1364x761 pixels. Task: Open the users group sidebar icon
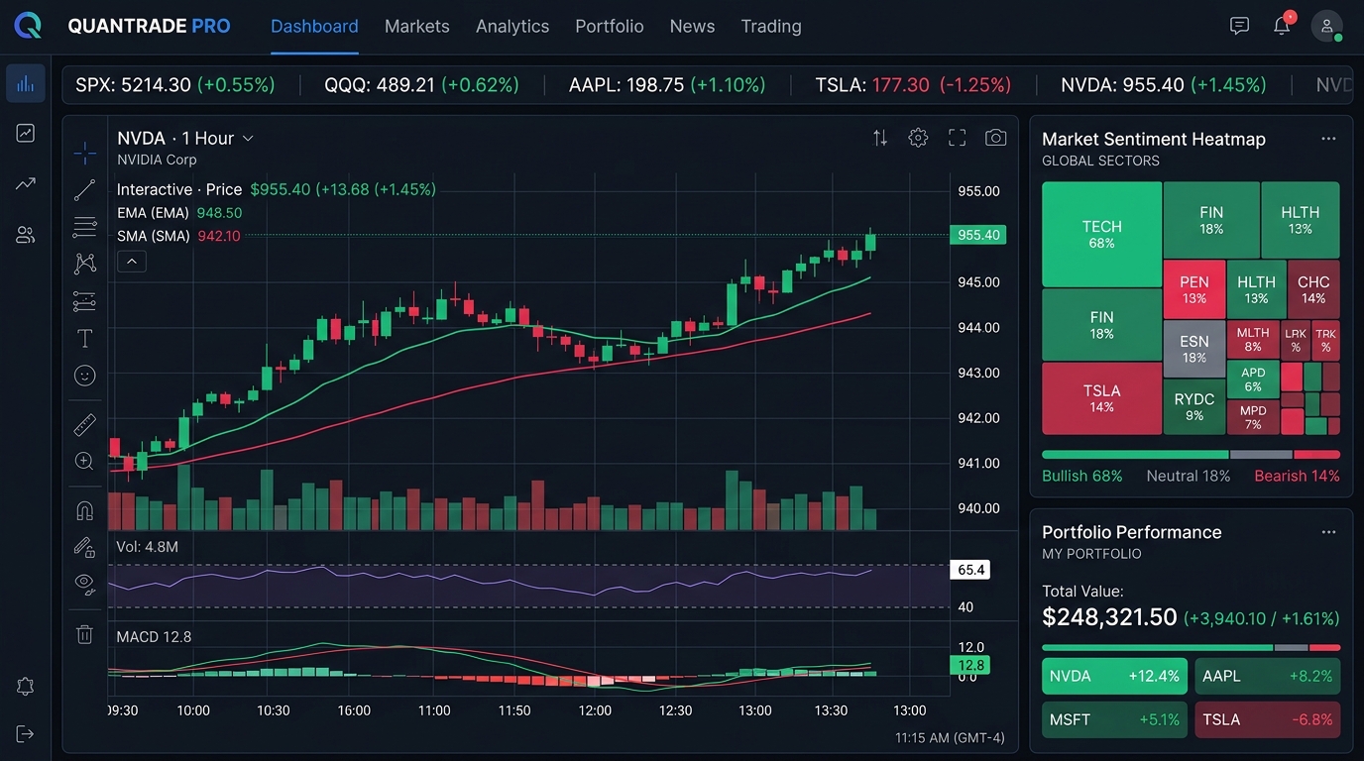pos(26,235)
